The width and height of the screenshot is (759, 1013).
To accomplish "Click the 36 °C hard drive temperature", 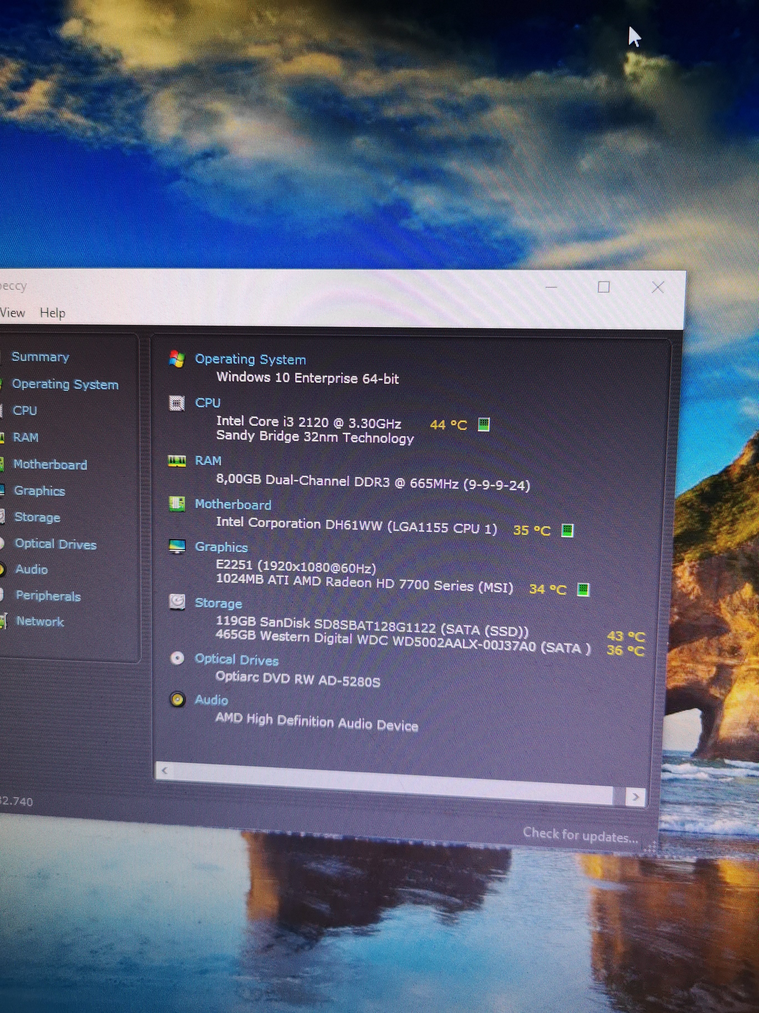I will point(625,650).
